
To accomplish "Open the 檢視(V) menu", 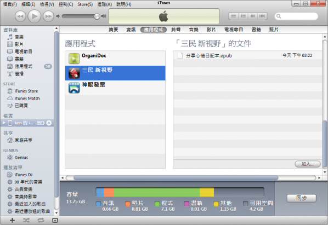I will (47, 4).
